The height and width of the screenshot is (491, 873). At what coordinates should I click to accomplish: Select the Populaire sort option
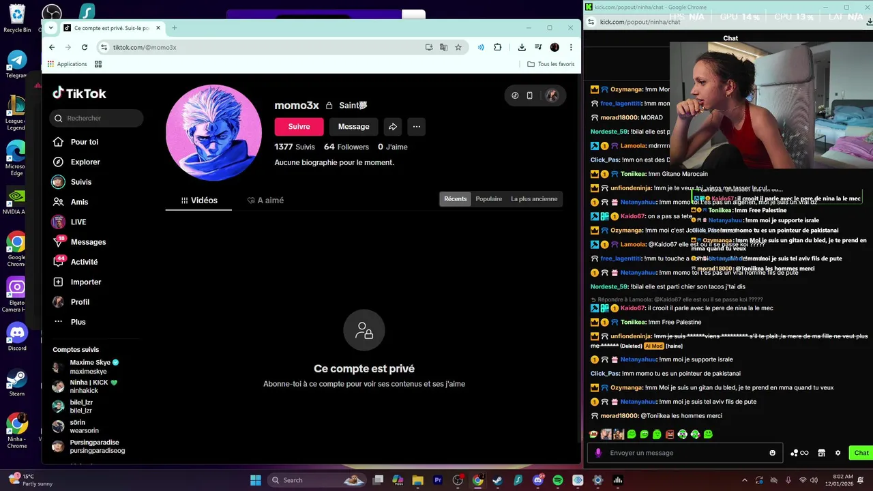[489, 199]
